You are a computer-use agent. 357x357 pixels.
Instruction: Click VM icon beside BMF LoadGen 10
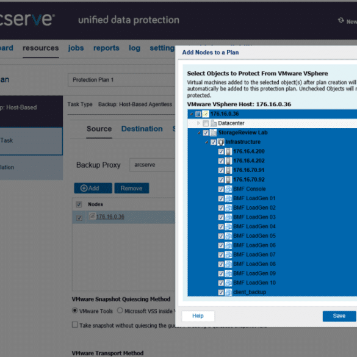pyautogui.click(x=228, y=283)
